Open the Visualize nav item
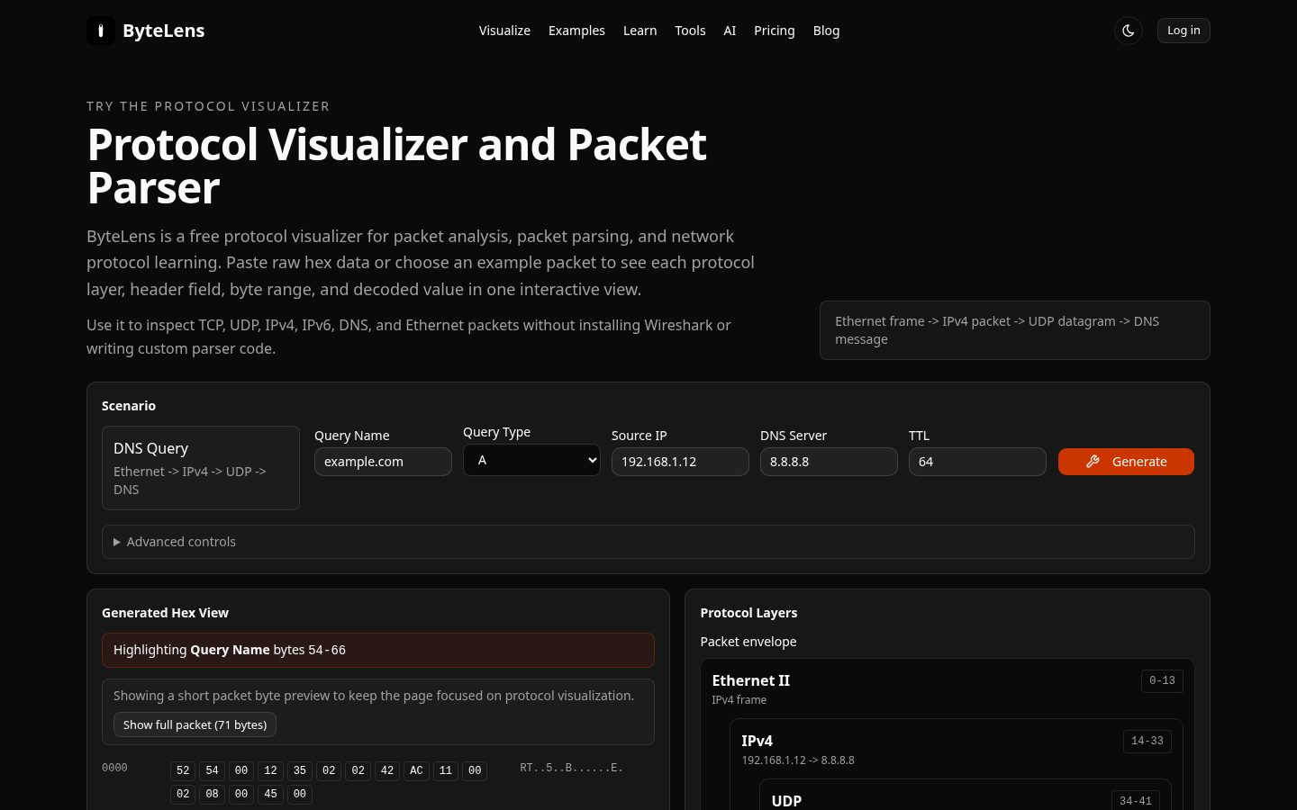 tap(504, 31)
